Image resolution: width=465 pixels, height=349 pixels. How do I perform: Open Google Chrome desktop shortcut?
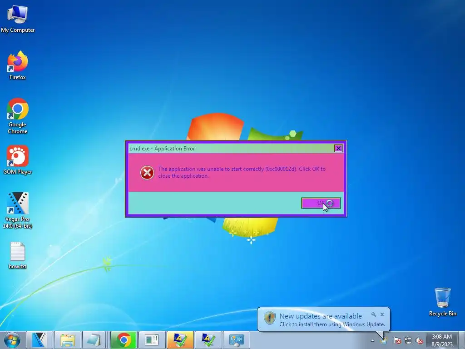[x=18, y=116]
